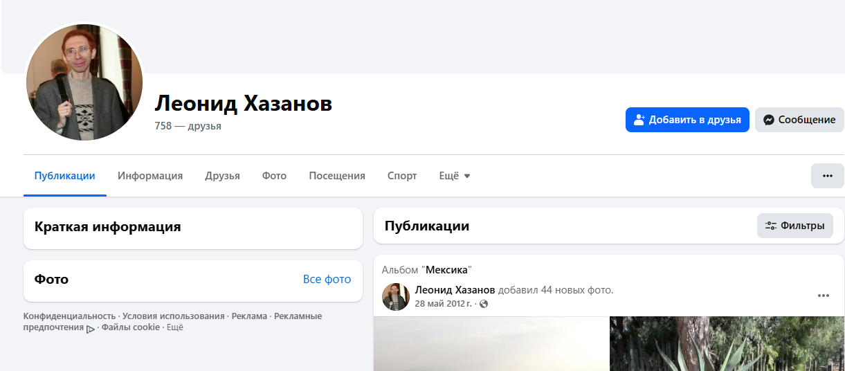Click the 758 друзья friends count

(x=188, y=126)
